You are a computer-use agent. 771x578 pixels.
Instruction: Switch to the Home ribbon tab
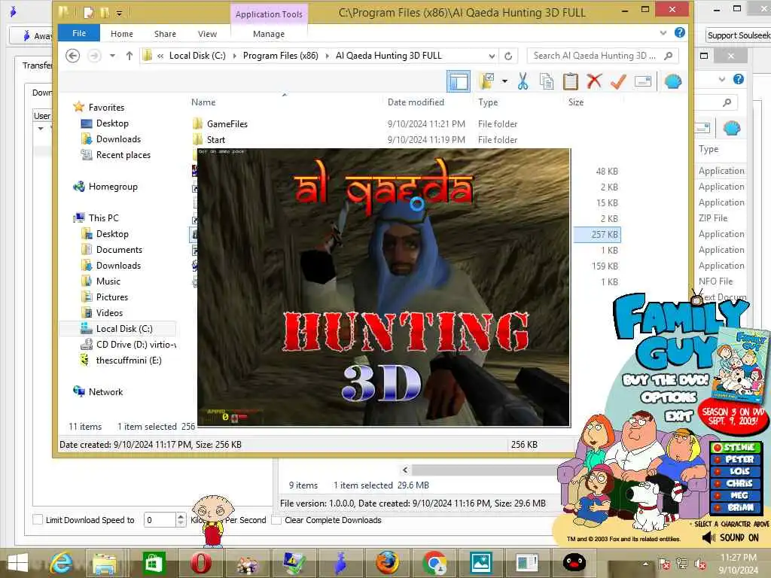coord(121,33)
